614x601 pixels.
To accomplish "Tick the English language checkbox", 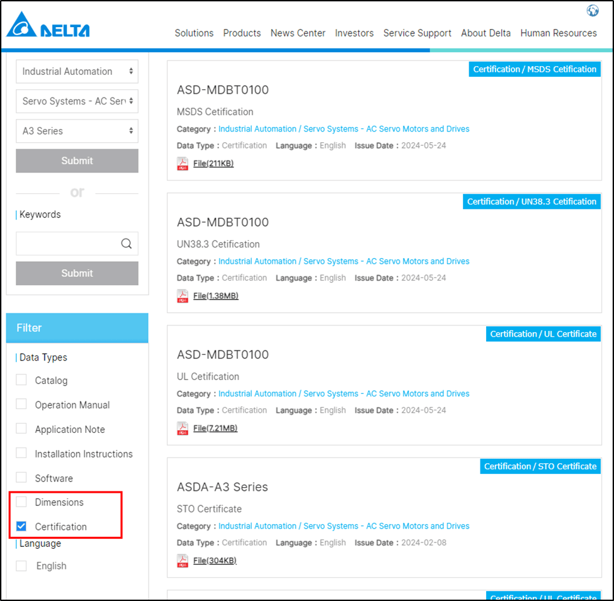I will coord(21,565).
